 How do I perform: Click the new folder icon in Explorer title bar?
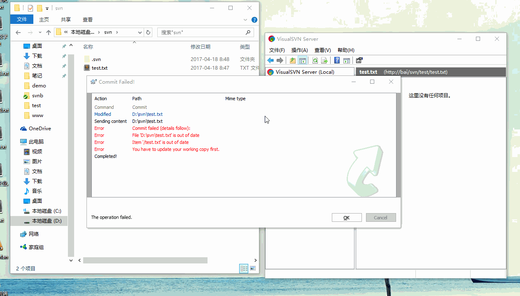[40, 8]
